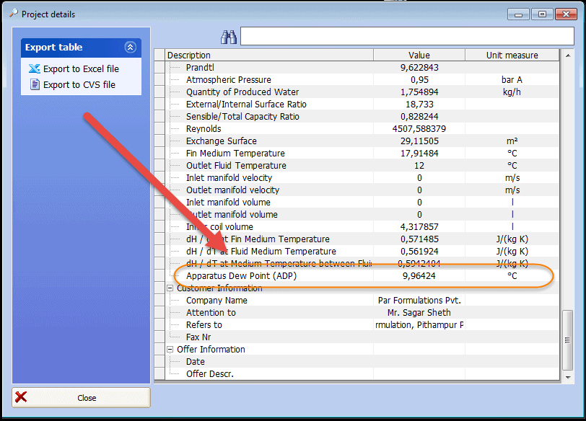Viewport: 586px width, 421px height.
Task: Sort by Description column header
Action: pyautogui.click(x=268, y=56)
